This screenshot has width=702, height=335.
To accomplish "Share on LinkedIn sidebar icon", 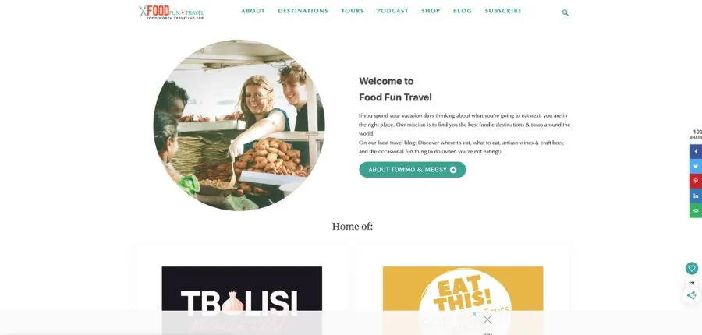I will [x=696, y=196].
